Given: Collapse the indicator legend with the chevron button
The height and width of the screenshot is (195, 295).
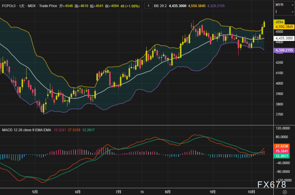Looking at the screenshot, I should coord(148,5).
